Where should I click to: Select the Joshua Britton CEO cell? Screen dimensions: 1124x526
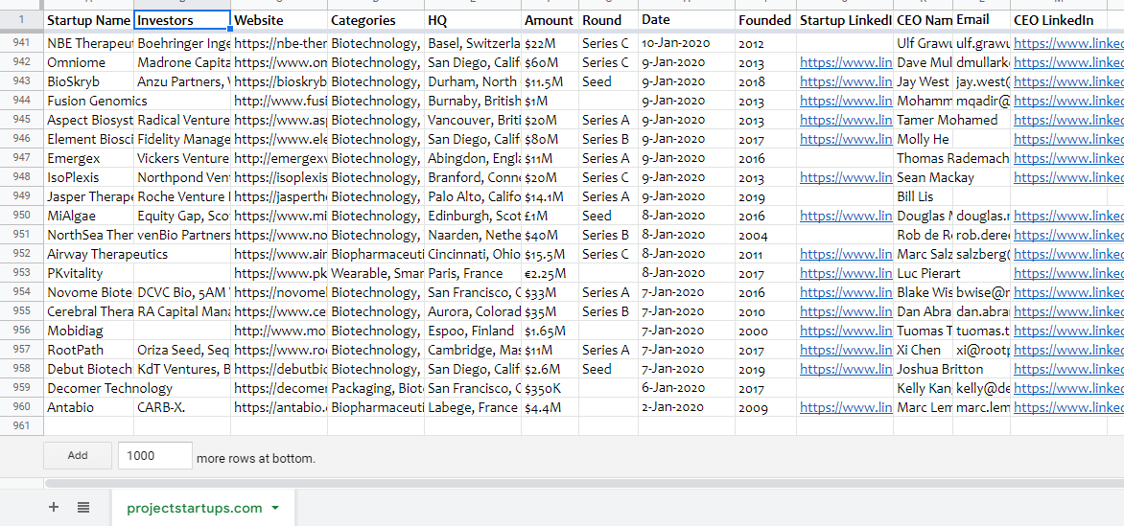[x=923, y=369]
